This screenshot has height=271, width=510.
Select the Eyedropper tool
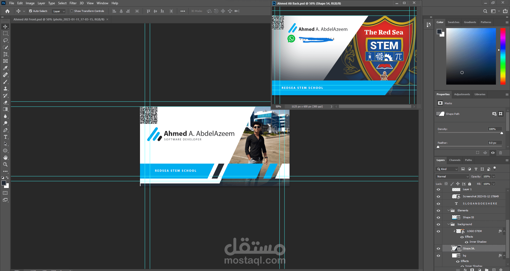point(5,68)
